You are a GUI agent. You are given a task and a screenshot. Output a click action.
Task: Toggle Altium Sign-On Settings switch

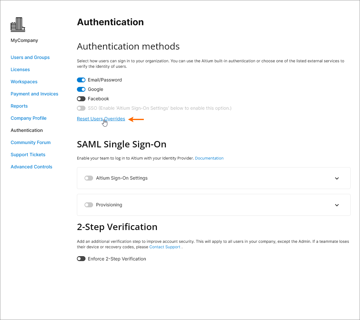pos(89,178)
